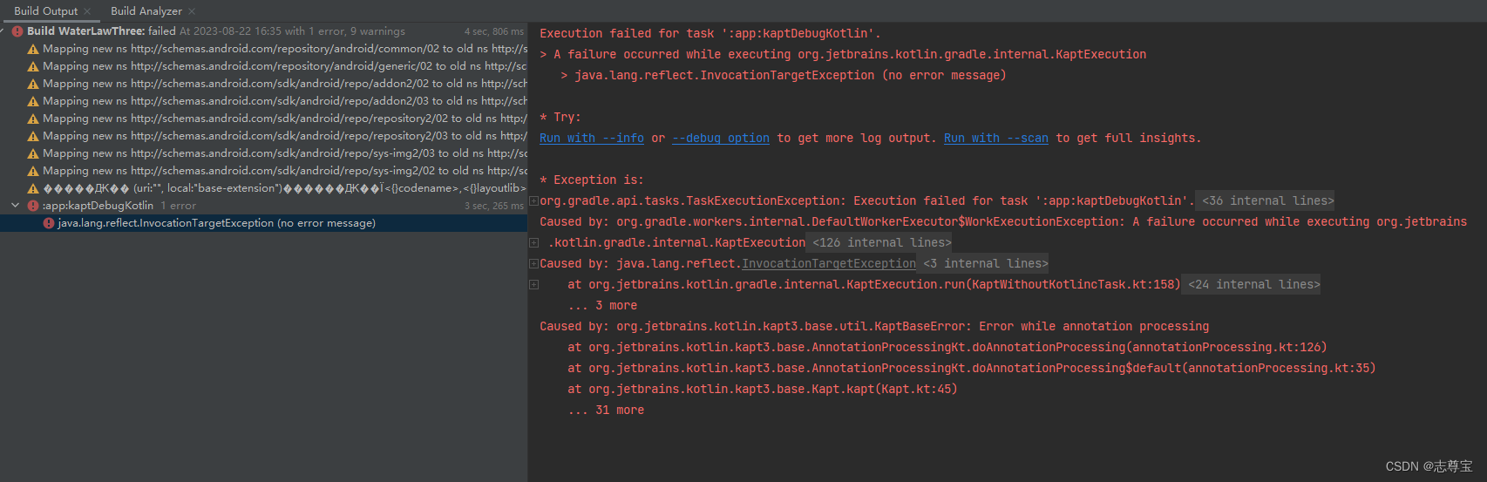Select warning row for repo/sys-img2/03
This screenshot has width=1487, height=482.
click(x=263, y=153)
